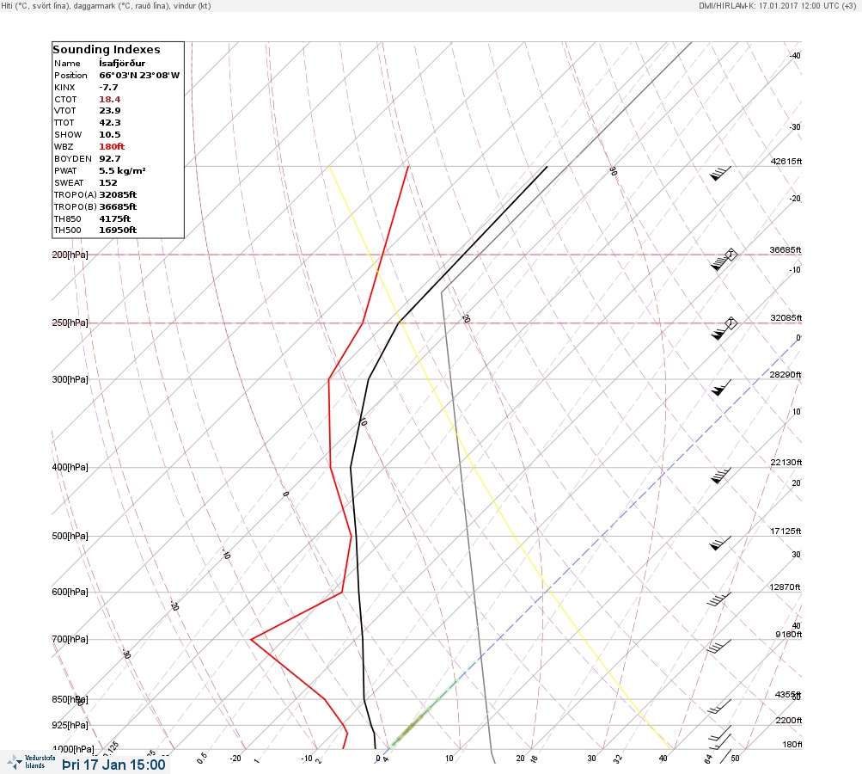Click the 400[hPa] pressure label

tap(70, 467)
